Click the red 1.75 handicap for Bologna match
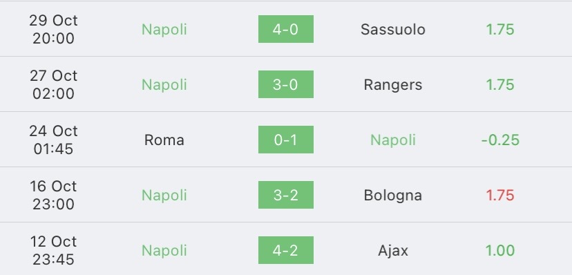The image size is (572, 275). (500, 195)
